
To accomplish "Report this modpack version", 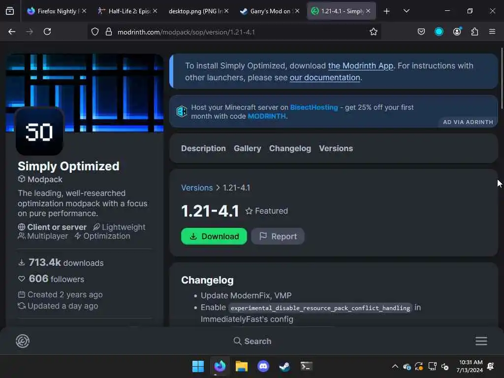I will click(x=278, y=236).
